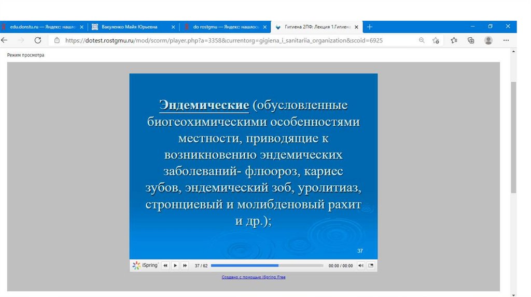
Task: Skip to the next slide with forward button
Action: click(185, 265)
